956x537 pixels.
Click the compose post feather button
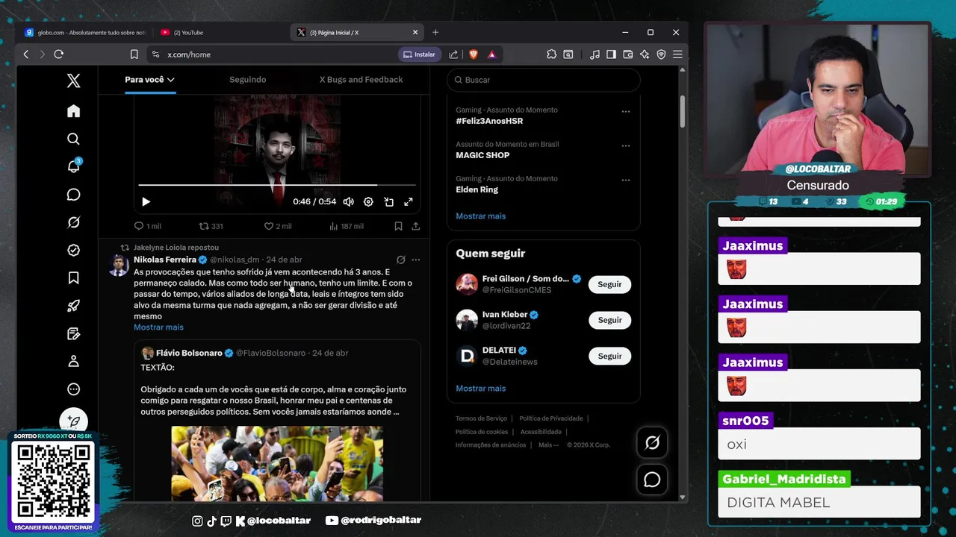(x=73, y=422)
